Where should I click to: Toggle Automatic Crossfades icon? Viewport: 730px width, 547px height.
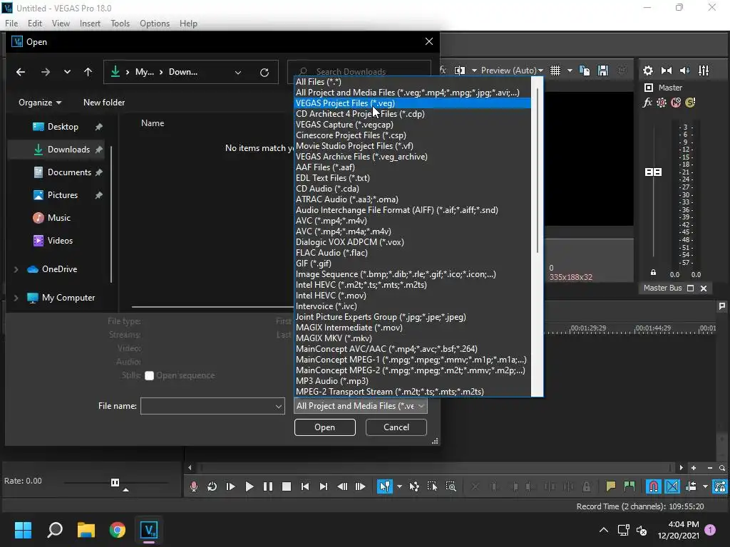point(672,486)
